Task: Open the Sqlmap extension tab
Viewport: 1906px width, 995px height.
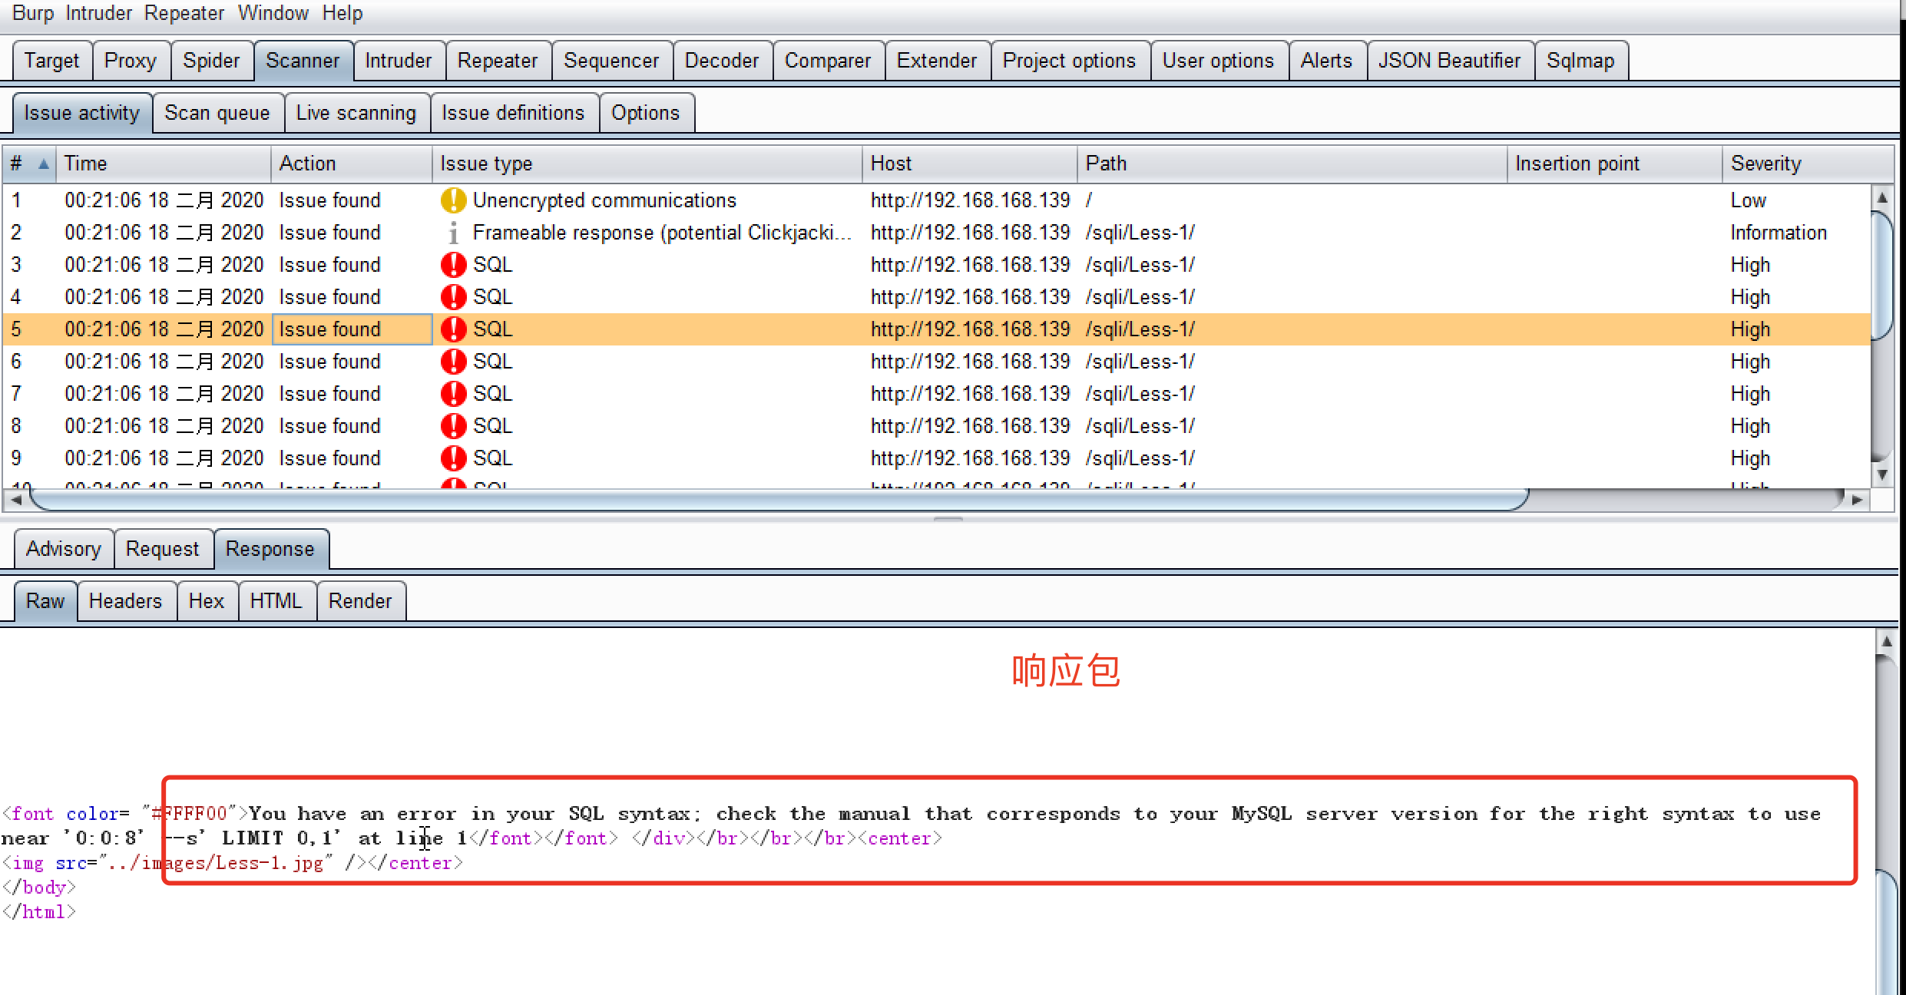Action: (x=1580, y=61)
